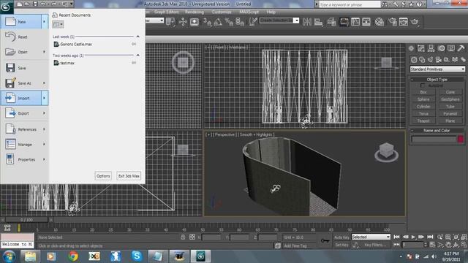
Task: Open Ganons Castle.max recent file
Action: pyautogui.click(x=76, y=44)
